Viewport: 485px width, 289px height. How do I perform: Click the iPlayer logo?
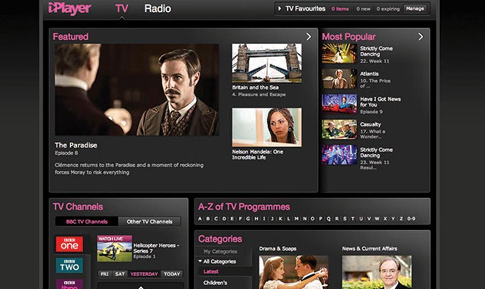click(x=69, y=9)
